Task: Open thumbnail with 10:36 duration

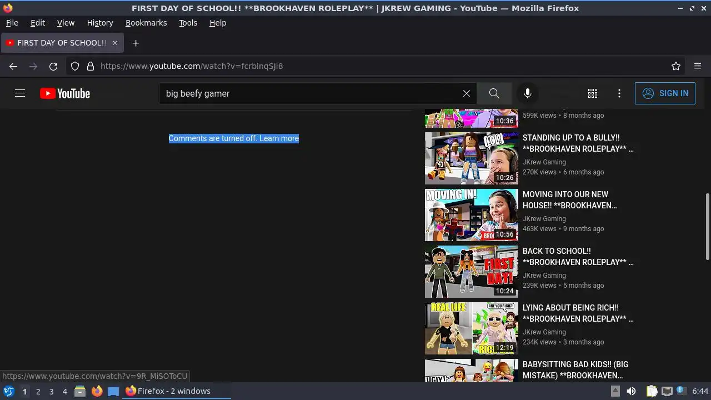Action: point(472,118)
